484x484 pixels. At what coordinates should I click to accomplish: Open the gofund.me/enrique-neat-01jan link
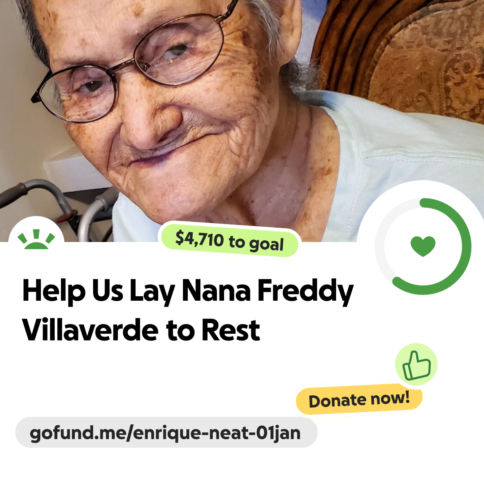pos(166,432)
